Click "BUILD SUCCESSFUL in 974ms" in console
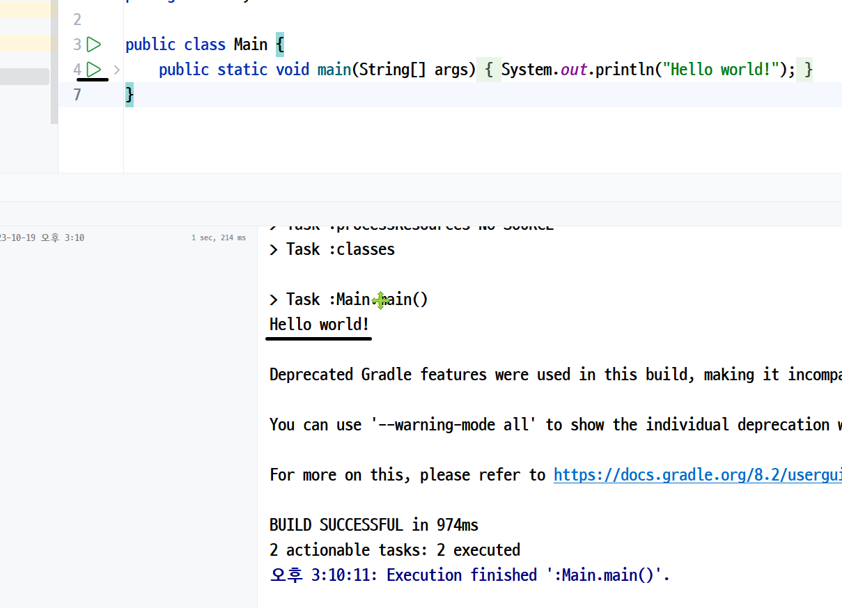The height and width of the screenshot is (608, 842). pyautogui.click(x=374, y=525)
